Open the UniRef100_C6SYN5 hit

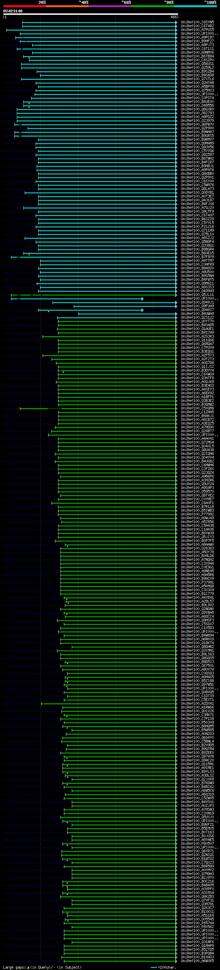tap(197, 22)
